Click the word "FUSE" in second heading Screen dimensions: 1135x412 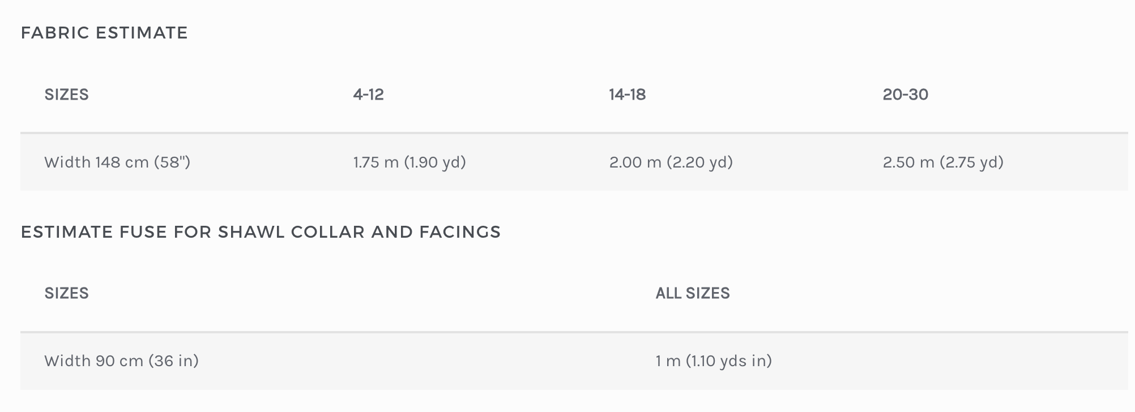pyautogui.click(x=143, y=232)
